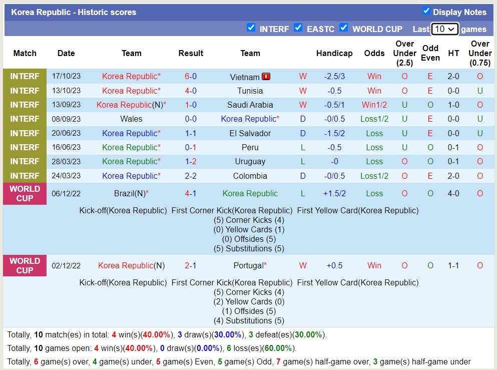This screenshot has width=497, height=370.
Task: Select the Wales team link
Action: 131,119
